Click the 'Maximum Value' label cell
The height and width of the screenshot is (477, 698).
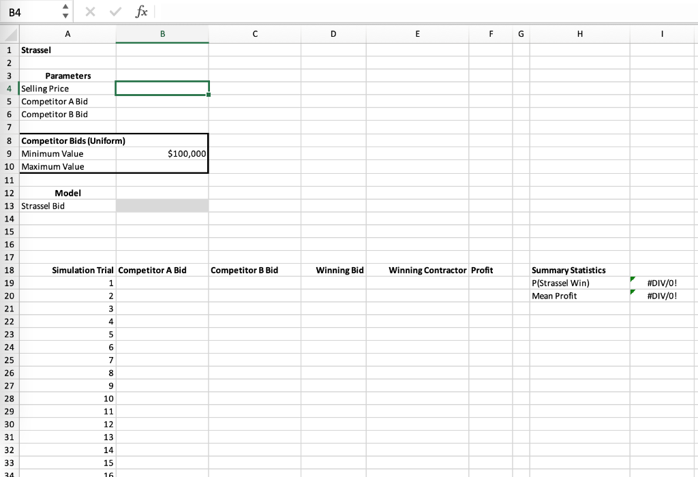pos(67,166)
